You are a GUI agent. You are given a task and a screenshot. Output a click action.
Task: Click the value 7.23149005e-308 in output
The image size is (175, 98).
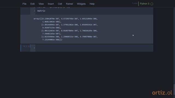pyautogui.click(x=51, y=40)
